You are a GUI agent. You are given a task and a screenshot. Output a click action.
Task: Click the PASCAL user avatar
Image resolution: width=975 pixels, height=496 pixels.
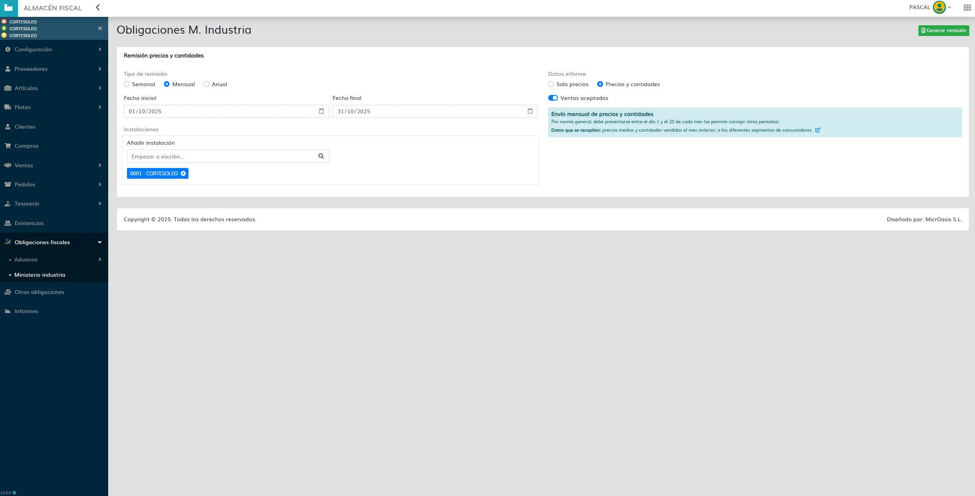[x=939, y=7]
